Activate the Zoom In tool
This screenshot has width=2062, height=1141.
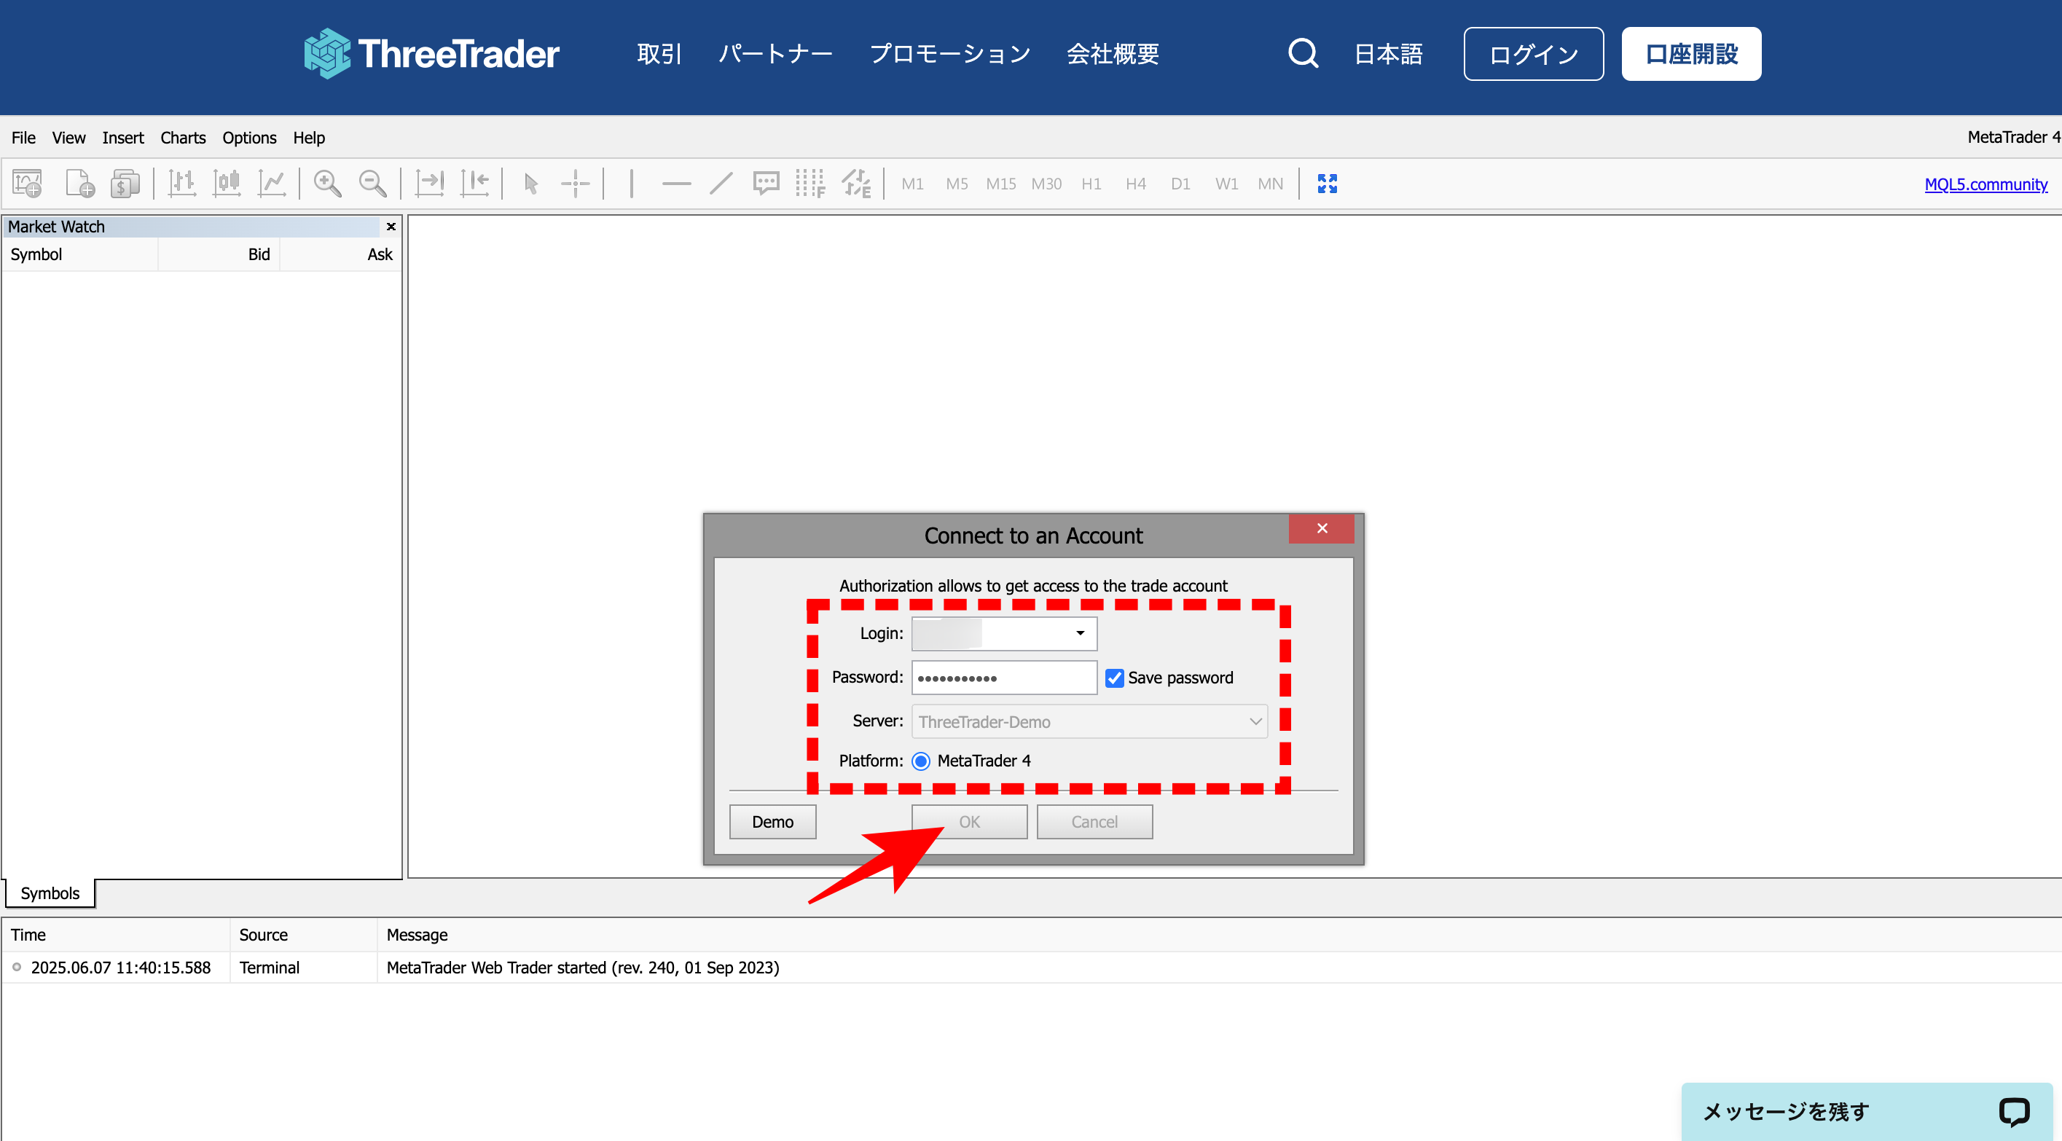326,184
